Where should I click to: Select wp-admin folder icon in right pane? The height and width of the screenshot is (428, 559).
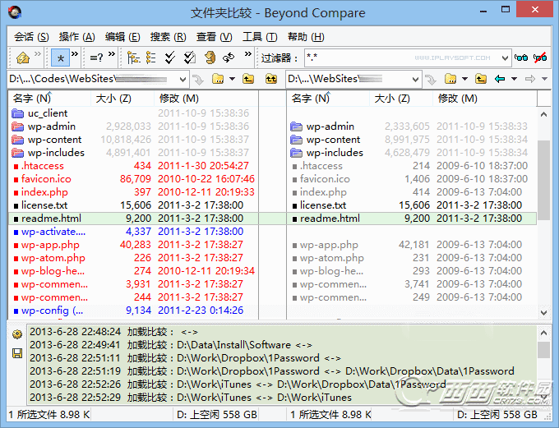click(296, 127)
